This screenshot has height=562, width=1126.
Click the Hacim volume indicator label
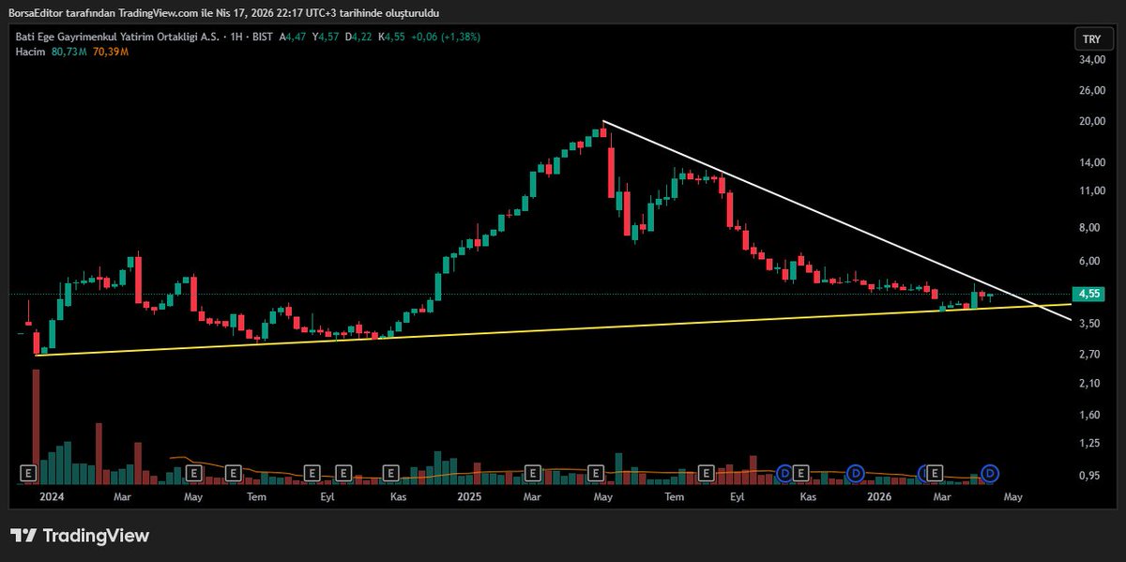coord(31,52)
